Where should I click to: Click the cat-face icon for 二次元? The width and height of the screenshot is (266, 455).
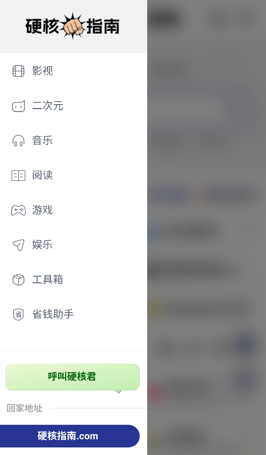coord(18,106)
